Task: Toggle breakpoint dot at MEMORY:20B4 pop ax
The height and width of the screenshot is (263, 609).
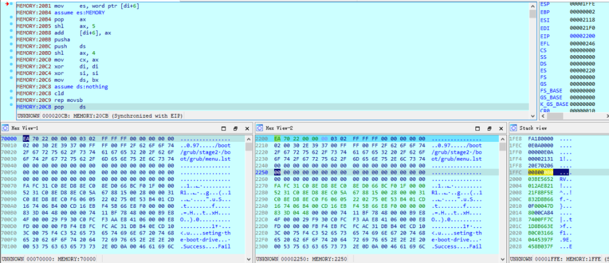Action: pyautogui.click(x=11, y=18)
